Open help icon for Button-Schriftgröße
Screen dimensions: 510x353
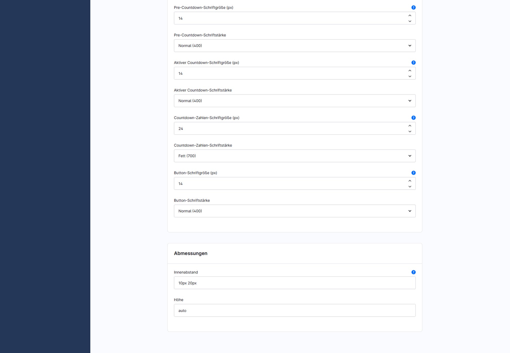coord(413,173)
